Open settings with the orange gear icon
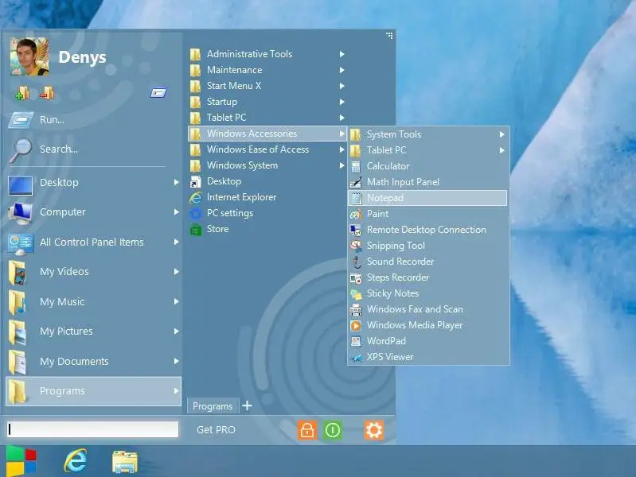Viewport: 636px width, 477px height. (373, 430)
